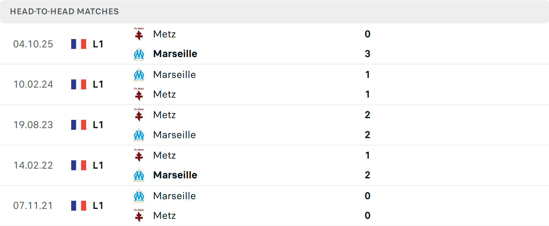Open the HEAD-TO-HEAD MATCHES header

[64, 12]
